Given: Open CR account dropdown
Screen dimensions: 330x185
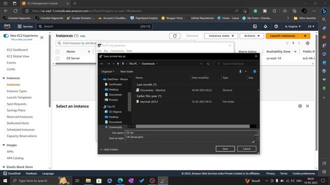Looking at the screenshot, I should [x=311, y=26].
